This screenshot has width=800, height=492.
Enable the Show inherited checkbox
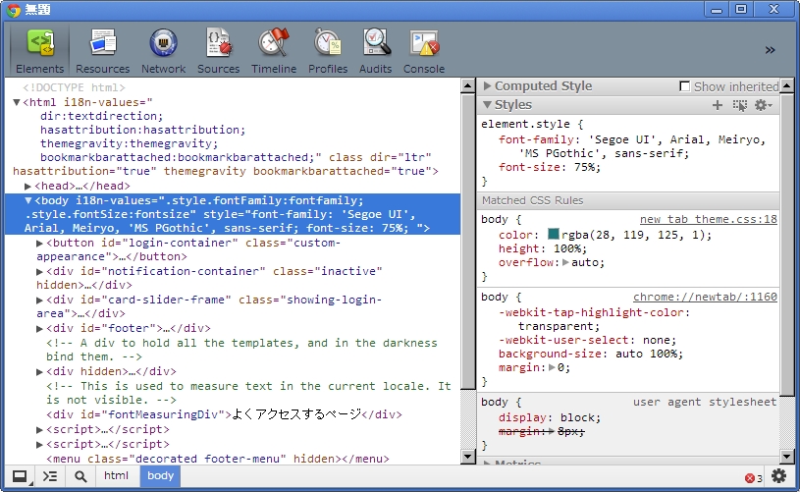coord(685,86)
